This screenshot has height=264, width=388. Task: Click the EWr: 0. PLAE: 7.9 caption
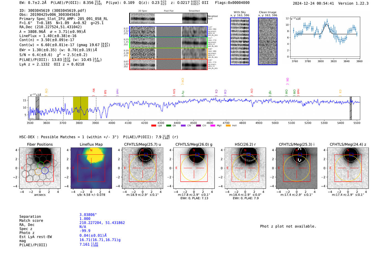(246, 198)
